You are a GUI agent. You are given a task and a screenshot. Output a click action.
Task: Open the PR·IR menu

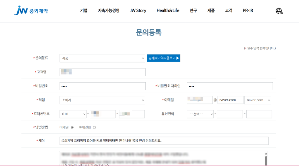(x=248, y=10)
